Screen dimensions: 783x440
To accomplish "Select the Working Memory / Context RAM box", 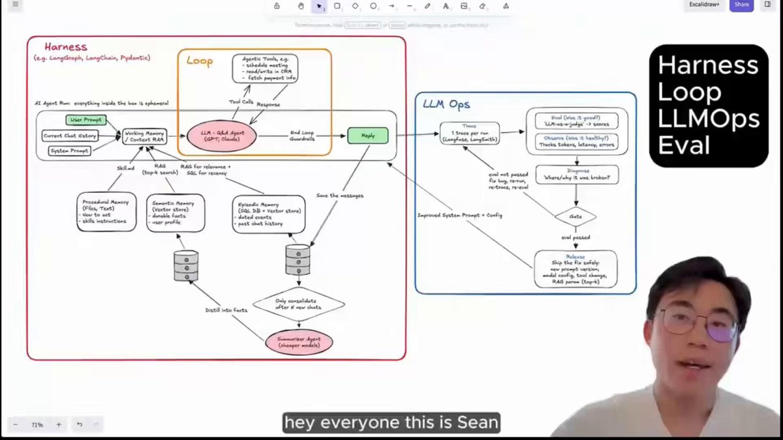I will pos(145,136).
